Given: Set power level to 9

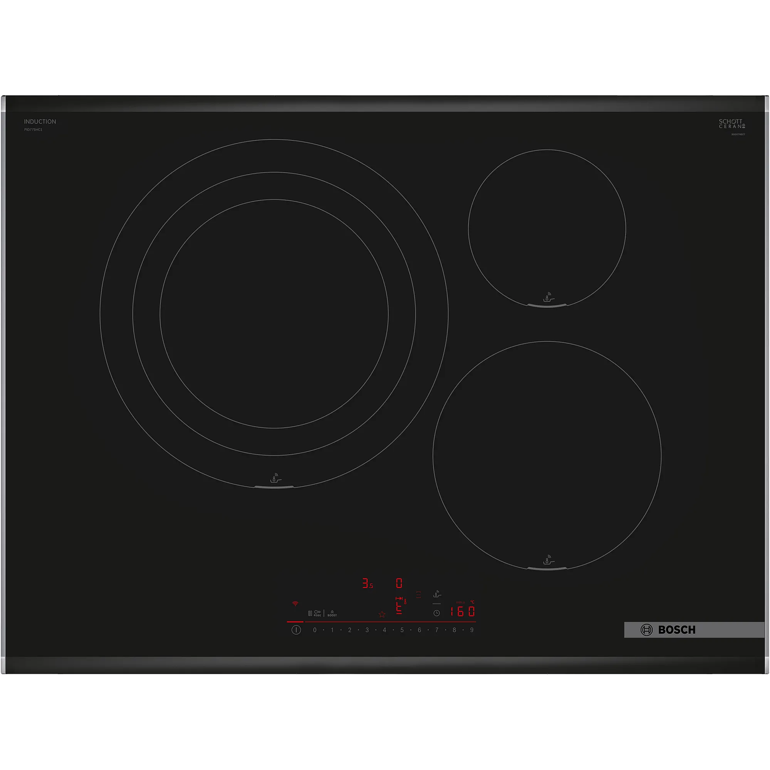Looking at the screenshot, I should [x=472, y=630].
